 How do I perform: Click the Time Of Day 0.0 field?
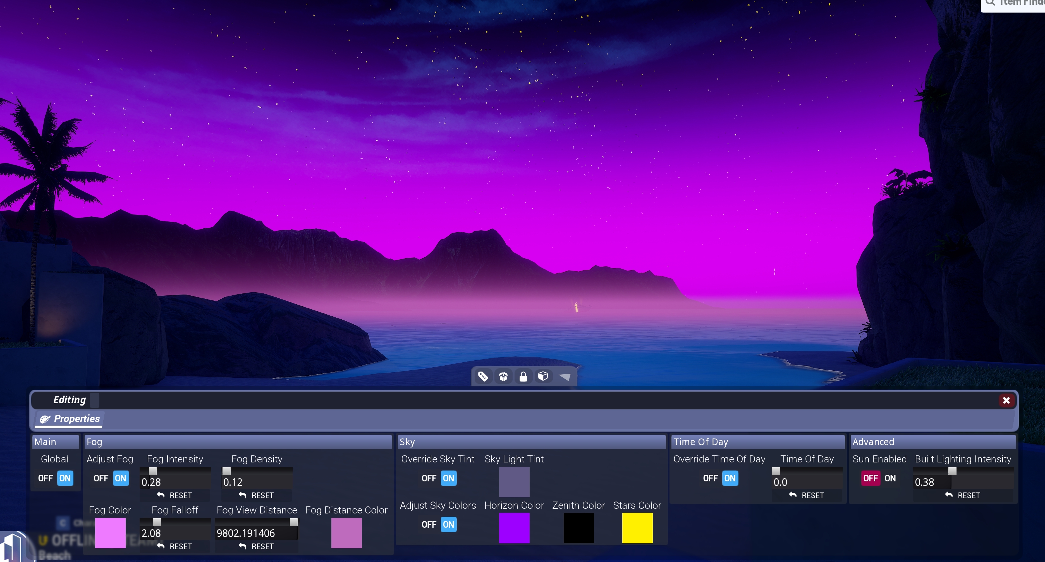pos(807,482)
